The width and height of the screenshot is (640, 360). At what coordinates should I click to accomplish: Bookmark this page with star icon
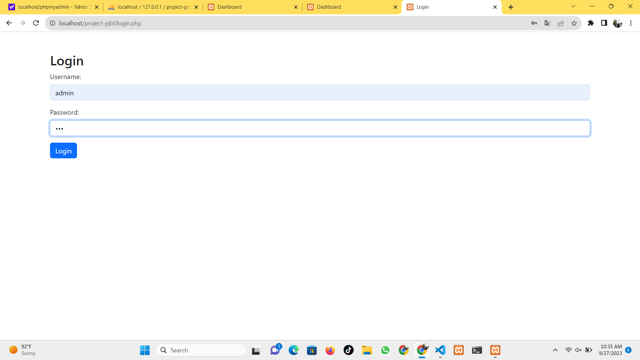tap(574, 23)
